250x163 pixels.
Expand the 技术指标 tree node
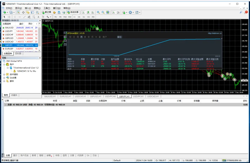tap(4, 74)
